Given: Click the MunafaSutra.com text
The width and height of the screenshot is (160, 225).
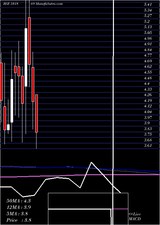Looking at the screenshot, I should (x=49, y=4).
